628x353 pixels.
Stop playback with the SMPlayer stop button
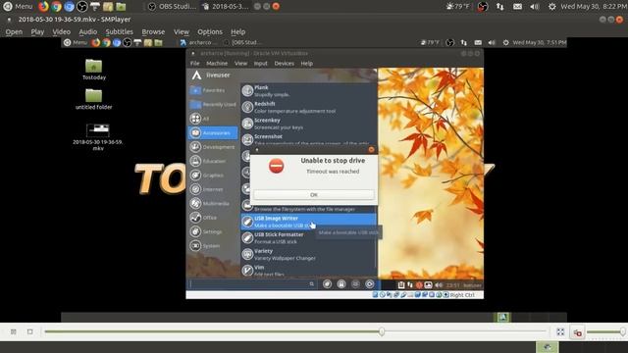pos(30,331)
